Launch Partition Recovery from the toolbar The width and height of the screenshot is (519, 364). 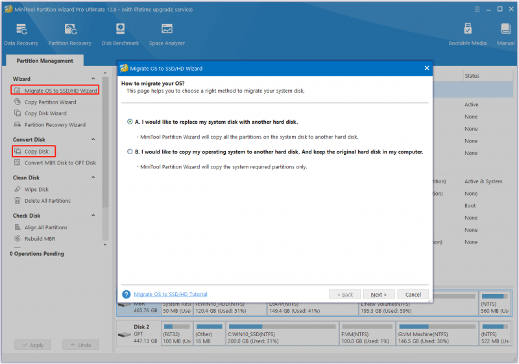click(70, 35)
